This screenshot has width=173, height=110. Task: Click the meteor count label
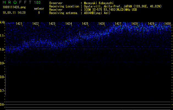tap(39, 9)
